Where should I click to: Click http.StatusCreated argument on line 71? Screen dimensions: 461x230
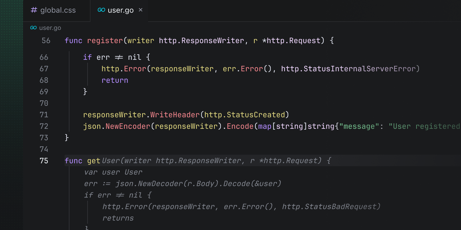pos(245,115)
